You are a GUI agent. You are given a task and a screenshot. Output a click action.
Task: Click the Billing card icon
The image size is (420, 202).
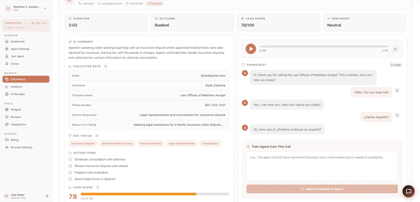(7, 140)
